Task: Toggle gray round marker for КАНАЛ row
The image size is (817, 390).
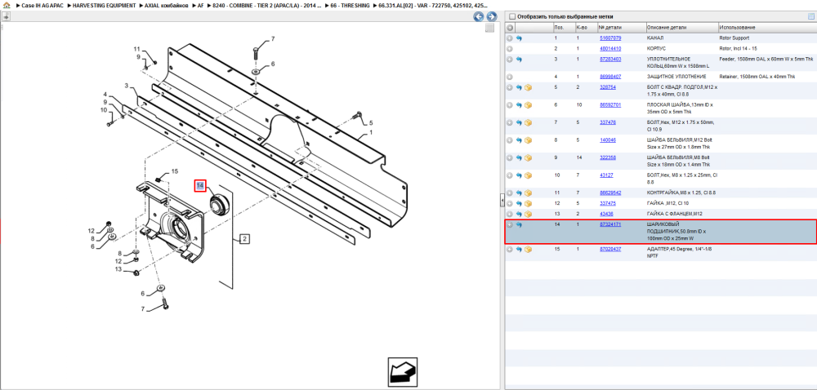Action: click(510, 38)
